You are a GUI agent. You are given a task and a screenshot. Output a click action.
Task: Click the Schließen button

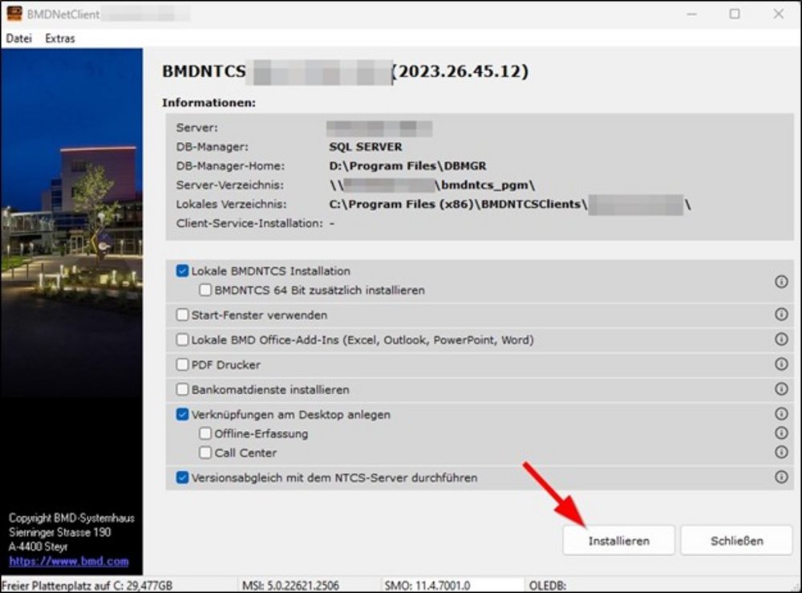(x=736, y=541)
